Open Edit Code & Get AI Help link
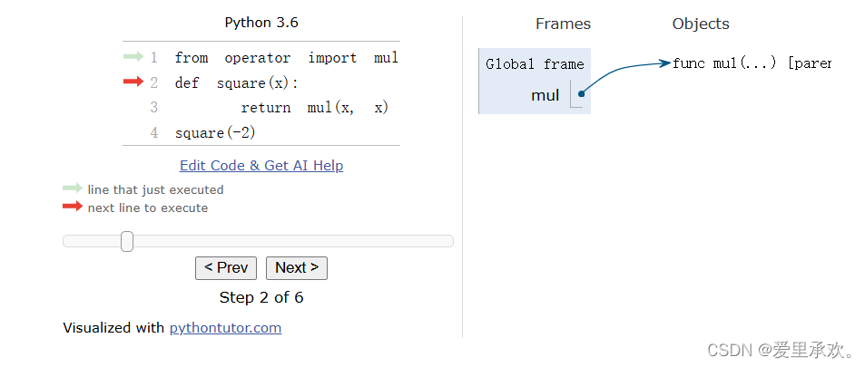The width and height of the screenshot is (865, 367). tap(261, 165)
